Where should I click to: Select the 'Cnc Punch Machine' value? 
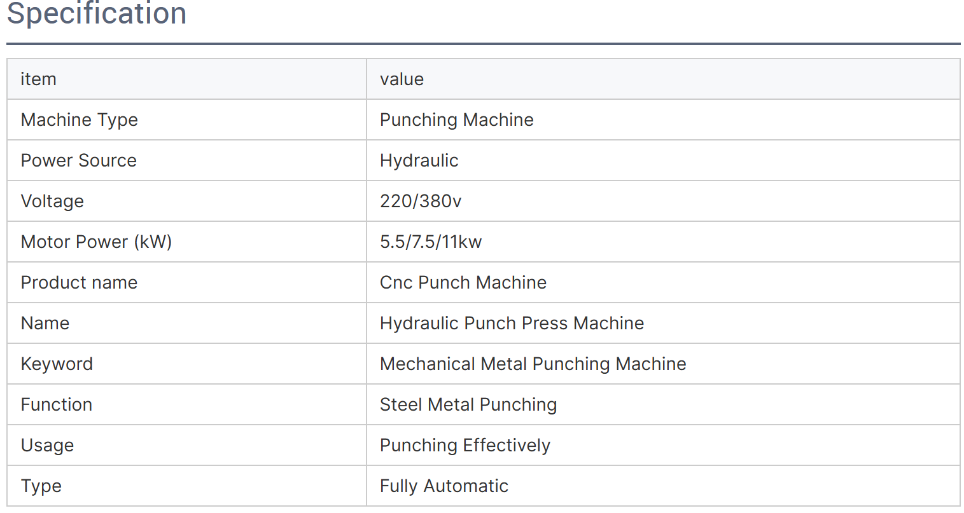coord(463,283)
